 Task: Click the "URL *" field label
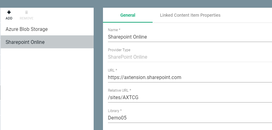coord(113,70)
